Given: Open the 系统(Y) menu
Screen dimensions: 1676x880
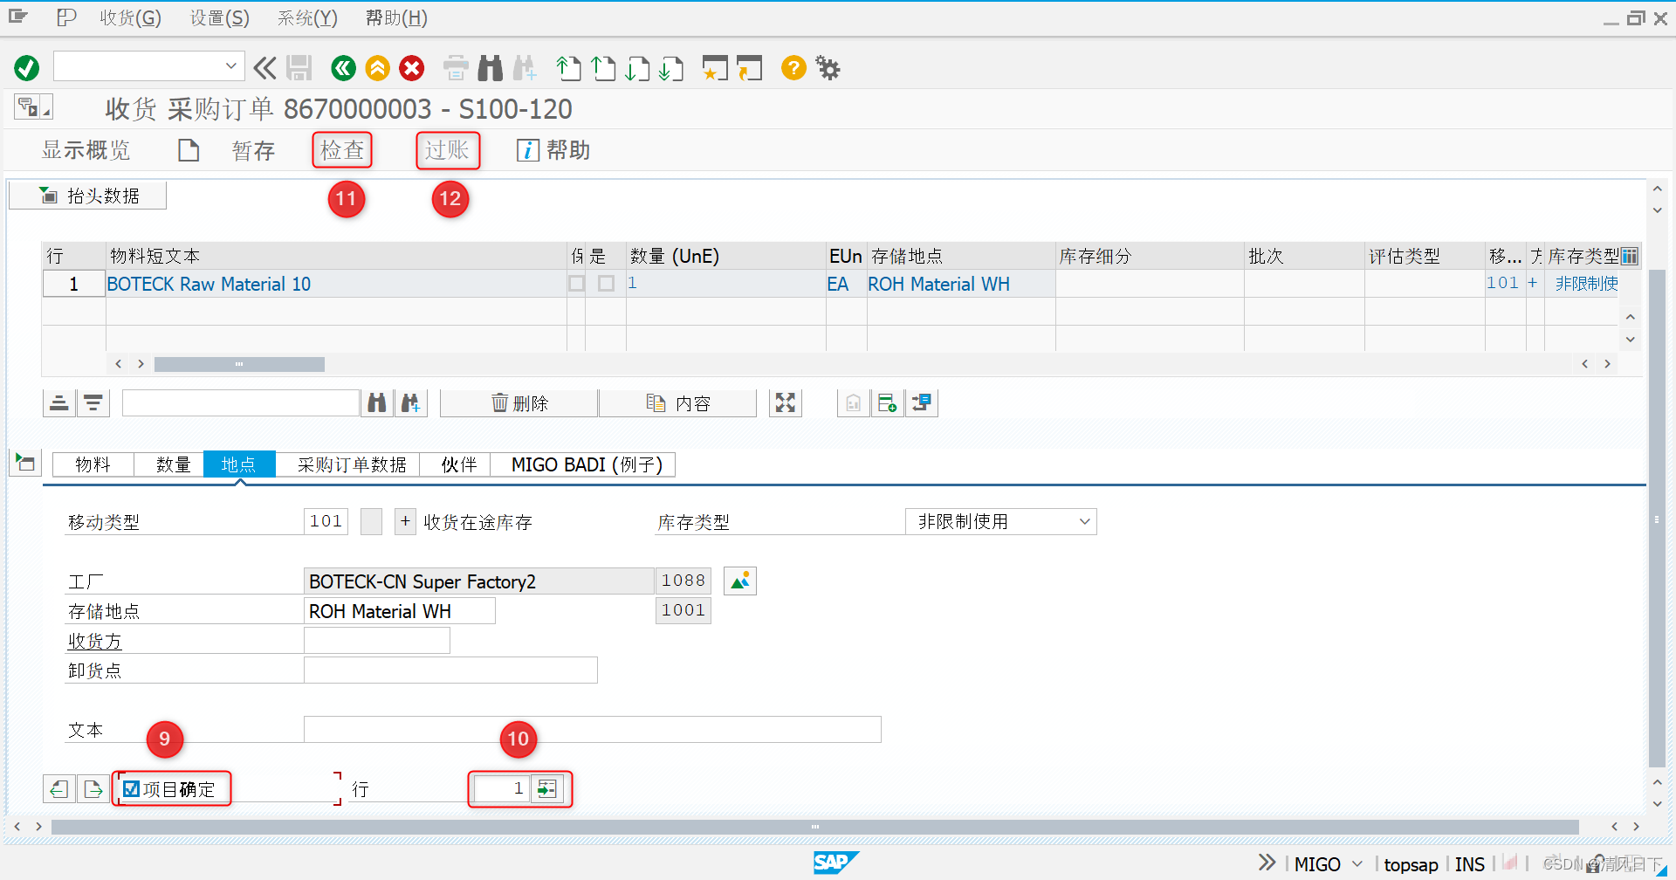Looking at the screenshot, I should 307,17.
